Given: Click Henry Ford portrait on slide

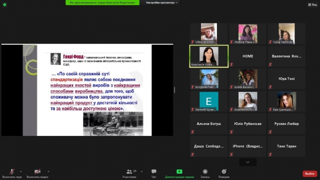Looking at the screenshot, I should [x=55, y=59].
